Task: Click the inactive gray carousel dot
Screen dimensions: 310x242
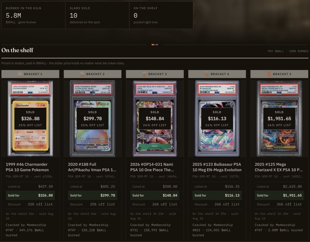Action: coord(156,45)
